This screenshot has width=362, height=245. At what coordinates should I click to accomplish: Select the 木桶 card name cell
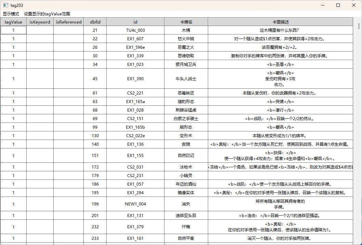point(186,30)
